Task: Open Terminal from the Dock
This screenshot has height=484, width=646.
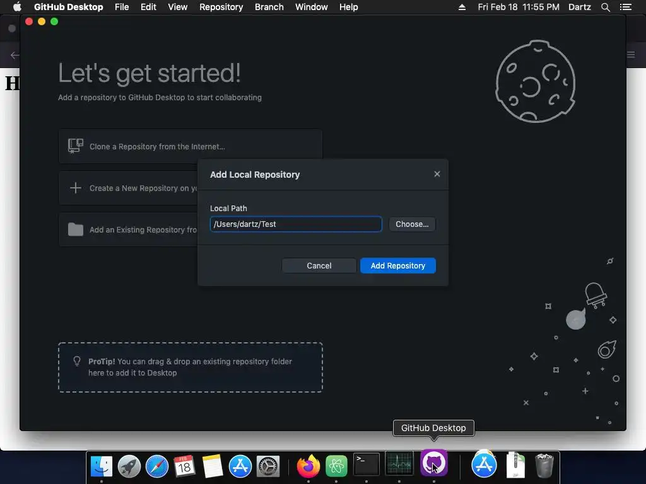Action: [367, 464]
